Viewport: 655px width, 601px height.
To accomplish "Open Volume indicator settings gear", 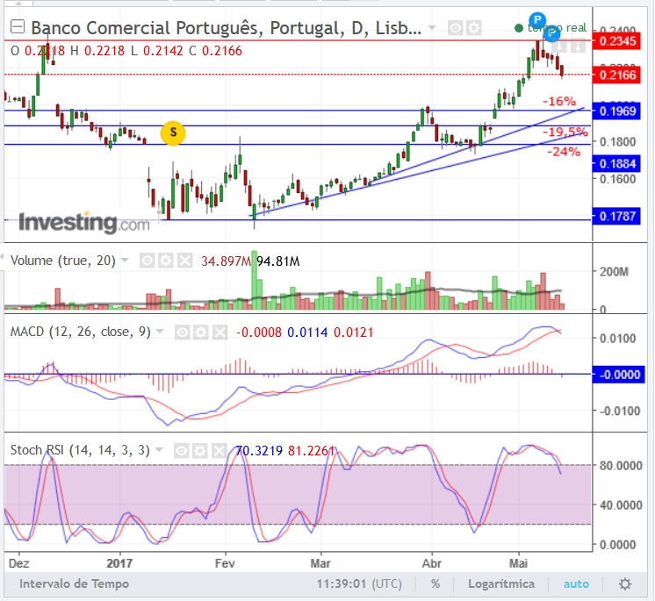I will (x=166, y=261).
